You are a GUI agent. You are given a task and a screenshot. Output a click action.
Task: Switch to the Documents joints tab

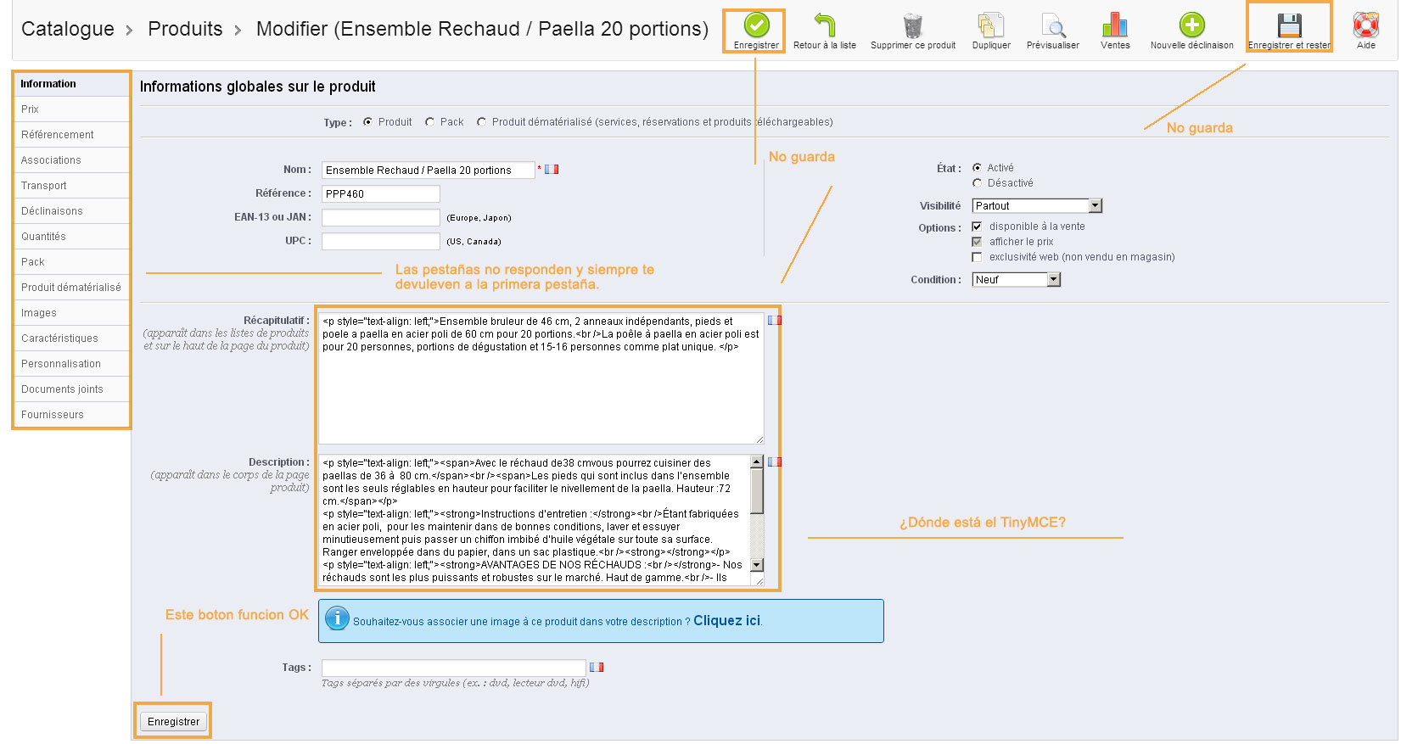(x=71, y=389)
